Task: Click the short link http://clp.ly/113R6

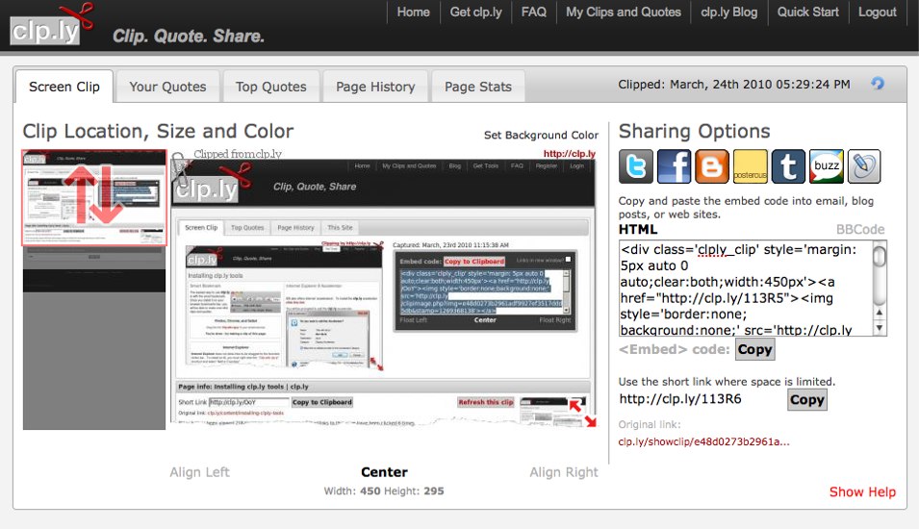Action: coord(680,399)
